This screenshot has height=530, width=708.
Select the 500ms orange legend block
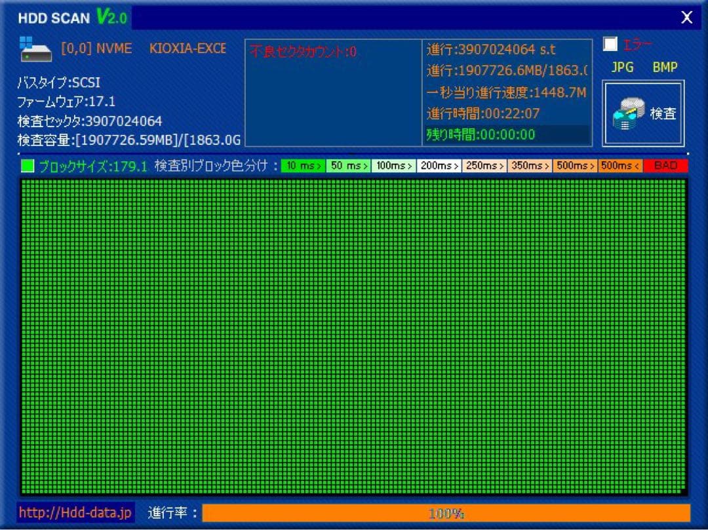(575, 166)
